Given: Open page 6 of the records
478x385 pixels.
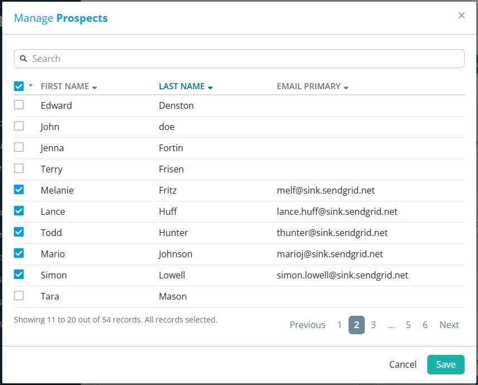Looking at the screenshot, I should click(x=425, y=325).
